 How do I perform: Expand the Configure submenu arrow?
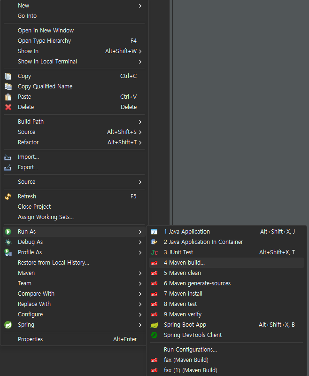140,314
